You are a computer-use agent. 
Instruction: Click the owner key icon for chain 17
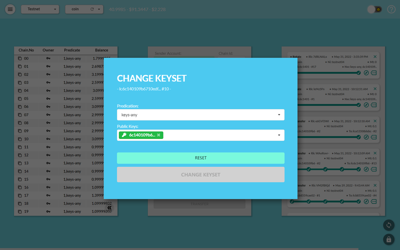(x=48, y=195)
